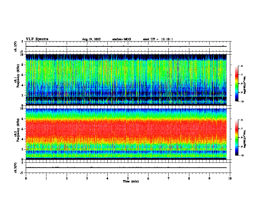Click the '-8' label on ch.1 colorbar

pos(241,84)
